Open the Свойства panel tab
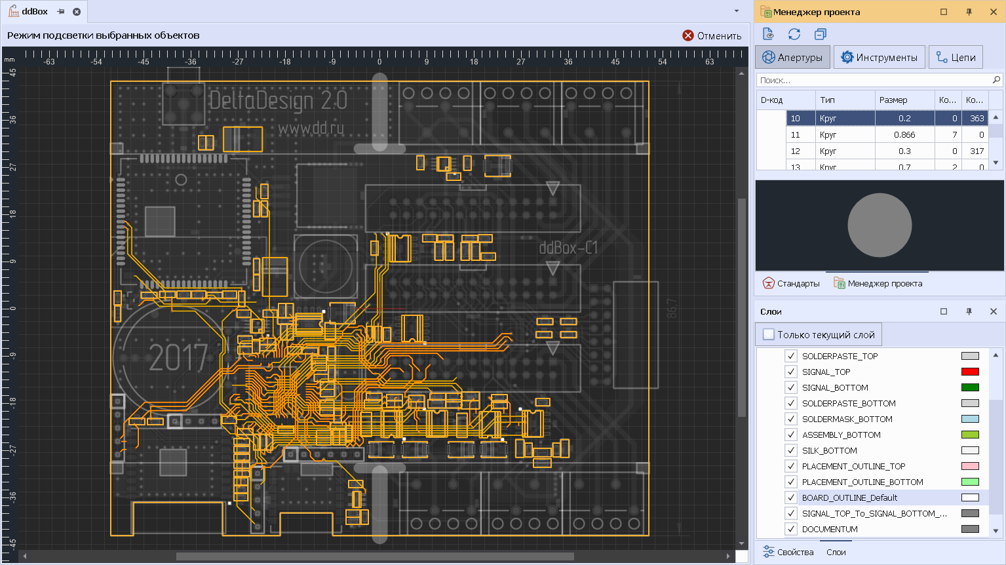This screenshot has height=565, width=1006. coord(788,552)
